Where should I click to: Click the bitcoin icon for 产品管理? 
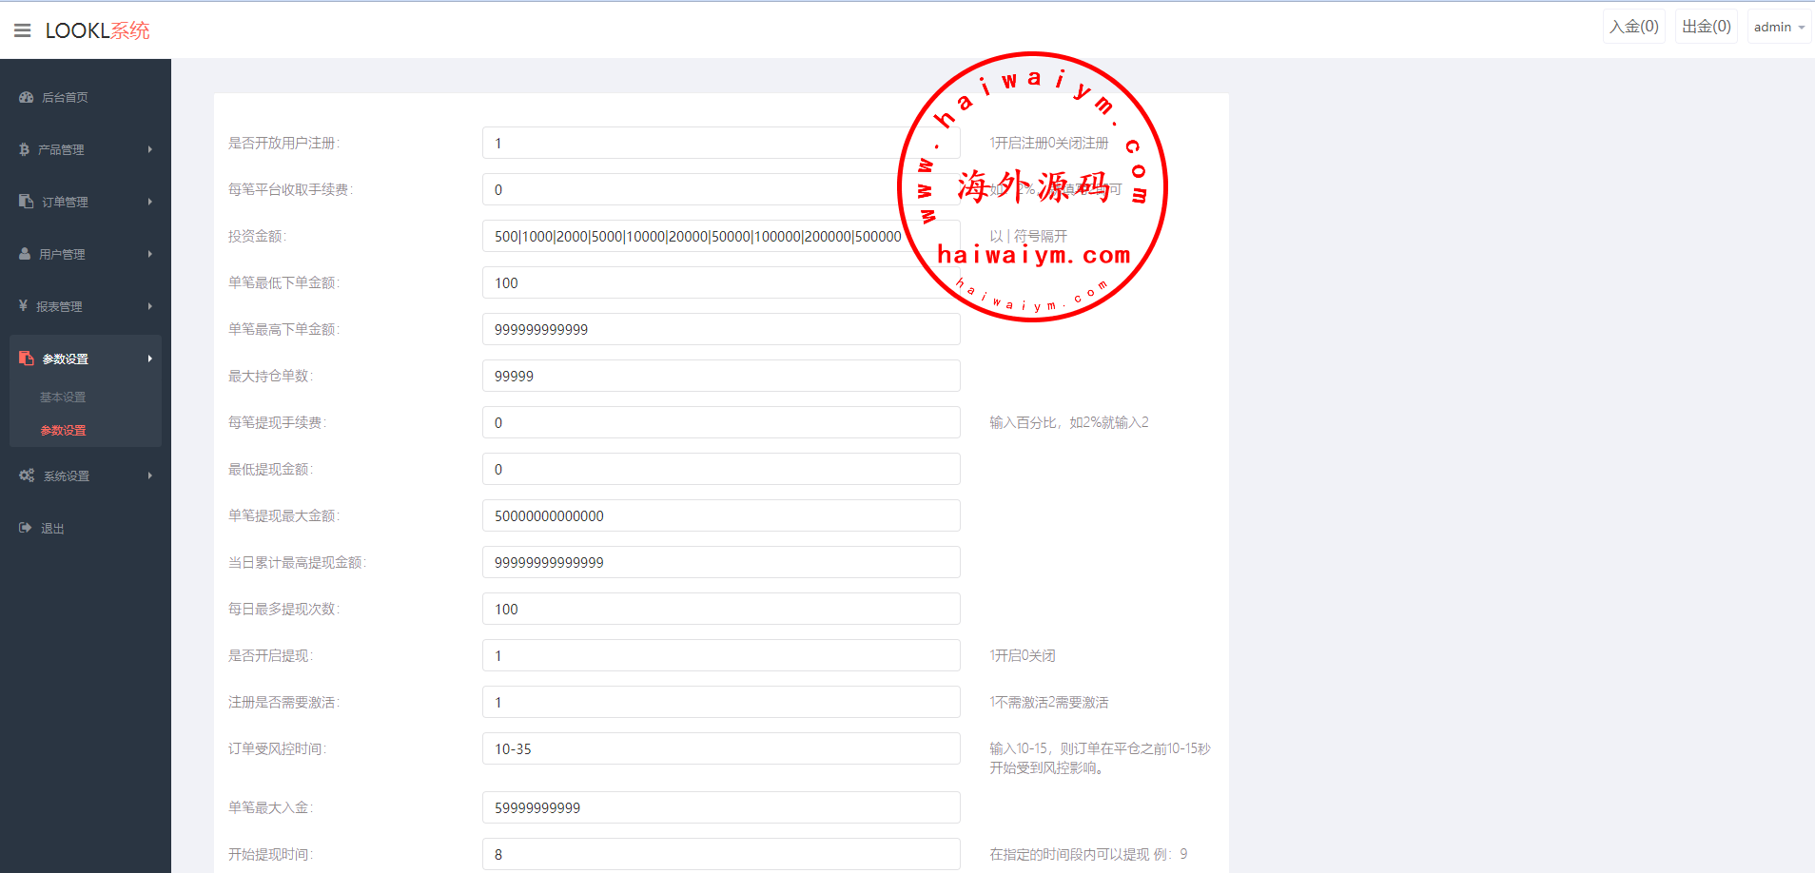pos(24,149)
